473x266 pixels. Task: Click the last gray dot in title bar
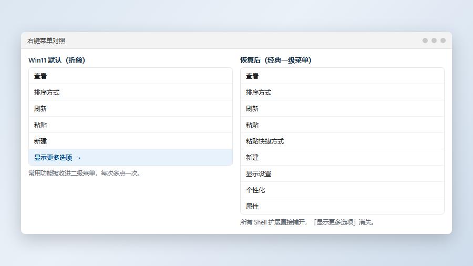443,40
